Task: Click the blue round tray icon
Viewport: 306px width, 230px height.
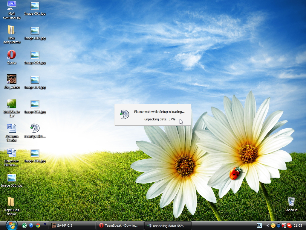Action: tap(279, 226)
